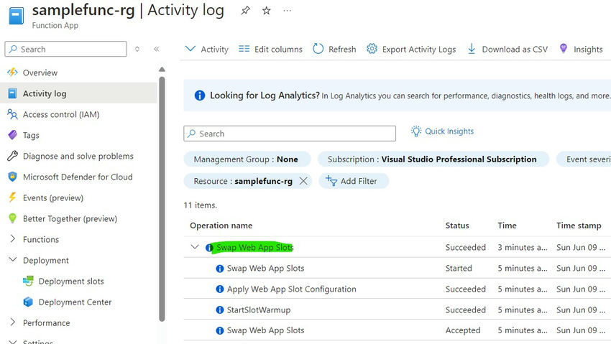611x344 pixels.
Task: Download as CSV
Action: coord(507,49)
